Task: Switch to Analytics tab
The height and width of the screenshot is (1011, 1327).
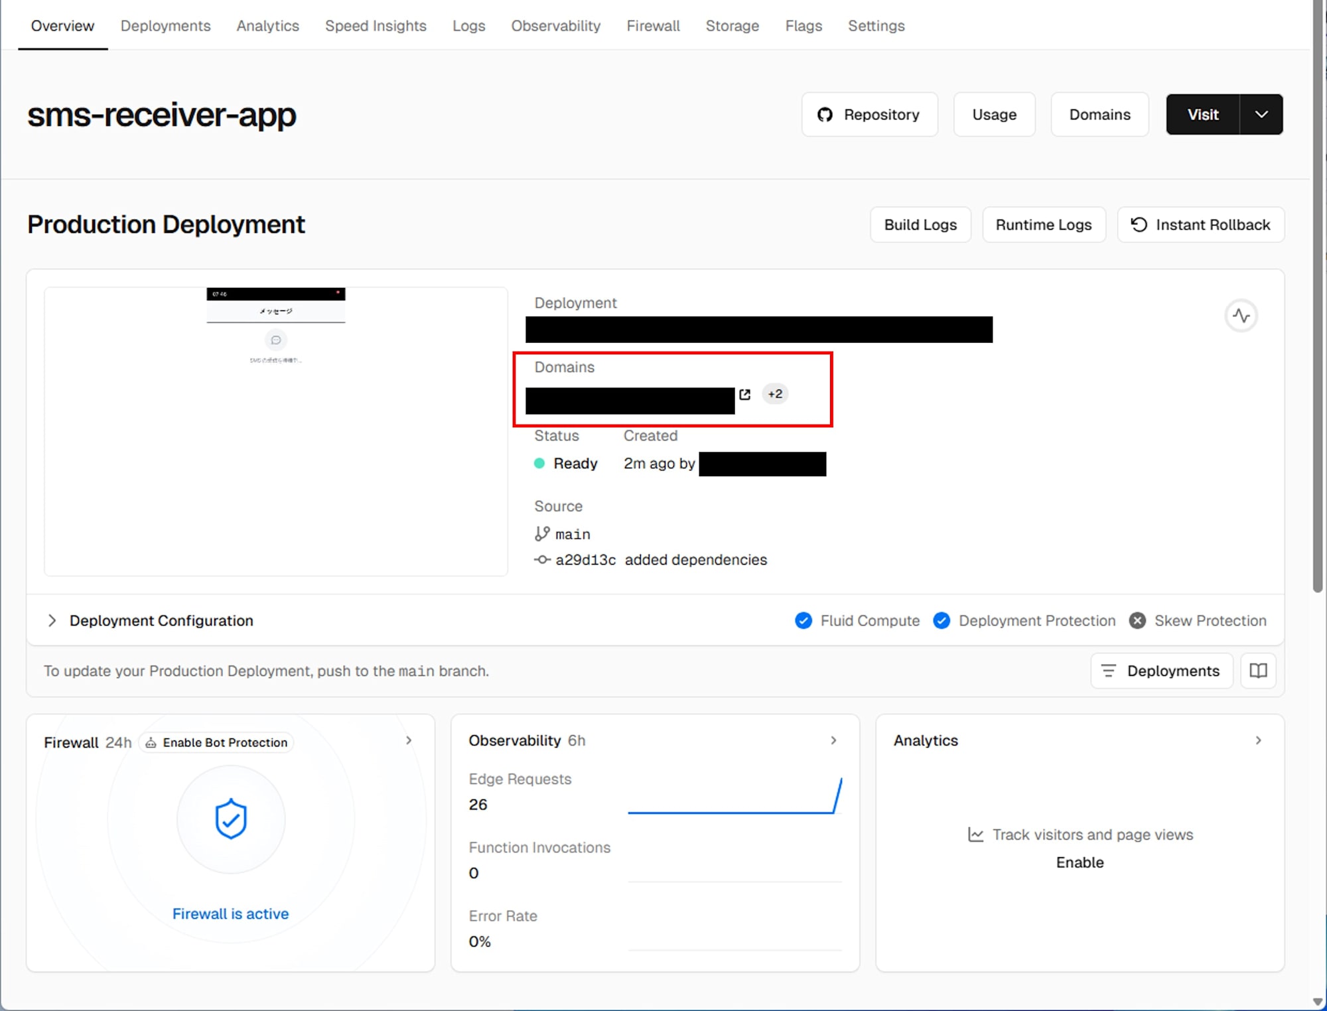Action: [x=267, y=26]
